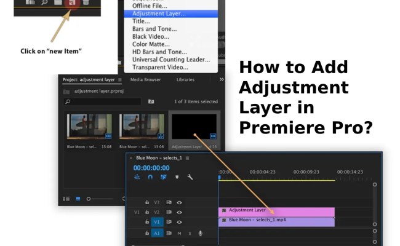Toggle V1 track targeting button
Viewport: 400px width, 246px height.
point(157,222)
